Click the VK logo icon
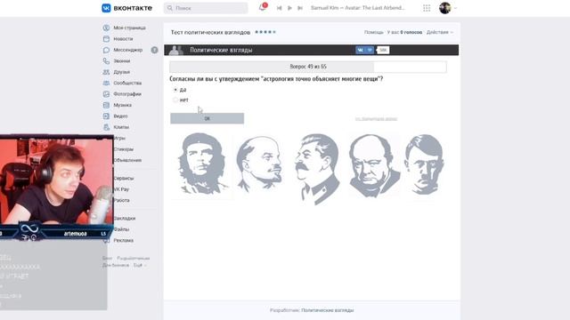Viewport: 570px width, 320px height. click(x=106, y=8)
